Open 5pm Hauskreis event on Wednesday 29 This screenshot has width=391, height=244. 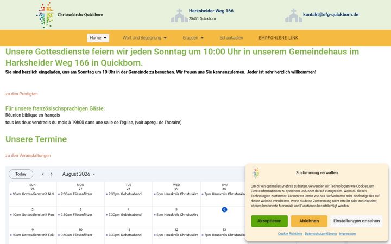[176, 194]
